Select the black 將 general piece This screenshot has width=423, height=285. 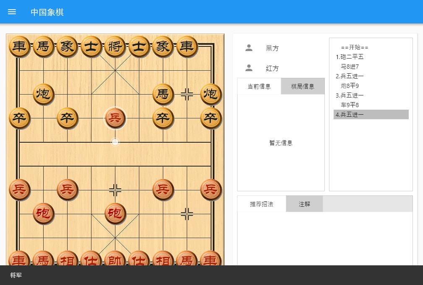coord(115,46)
